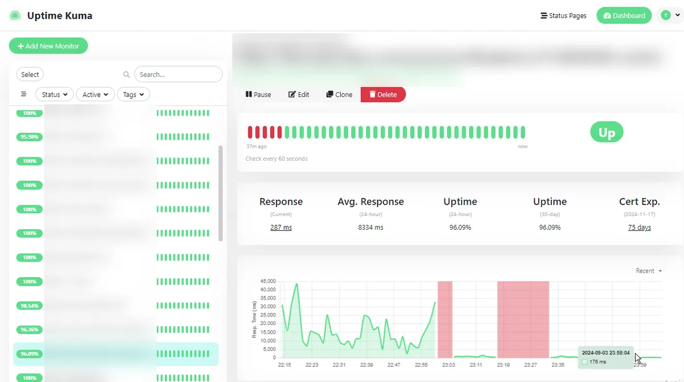
Task: Click the search magnifier icon
Action: pyautogui.click(x=127, y=75)
